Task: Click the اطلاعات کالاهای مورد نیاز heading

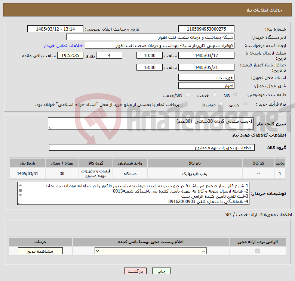Action: pyautogui.click(x=259, y=135)
